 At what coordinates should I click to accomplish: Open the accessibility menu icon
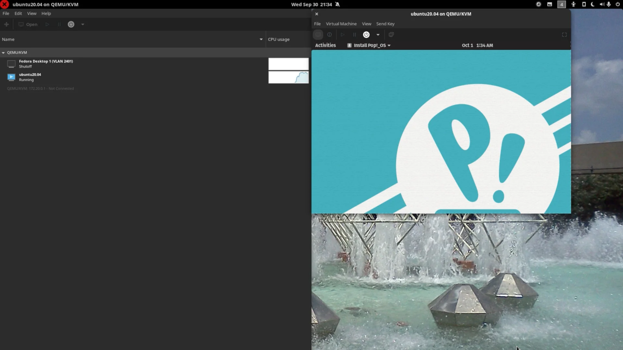point(573,4)
